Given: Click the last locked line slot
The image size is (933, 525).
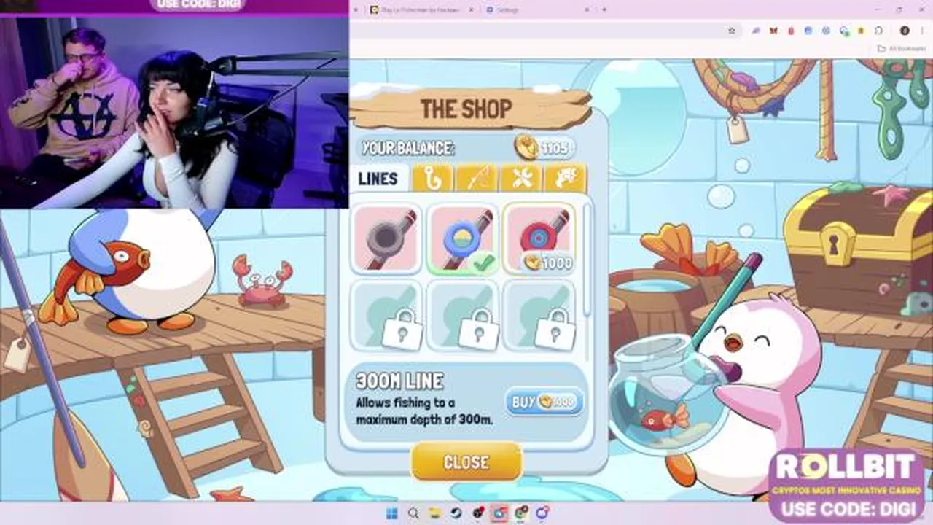Looking at the screenshot, I should (x=539, y=315).
